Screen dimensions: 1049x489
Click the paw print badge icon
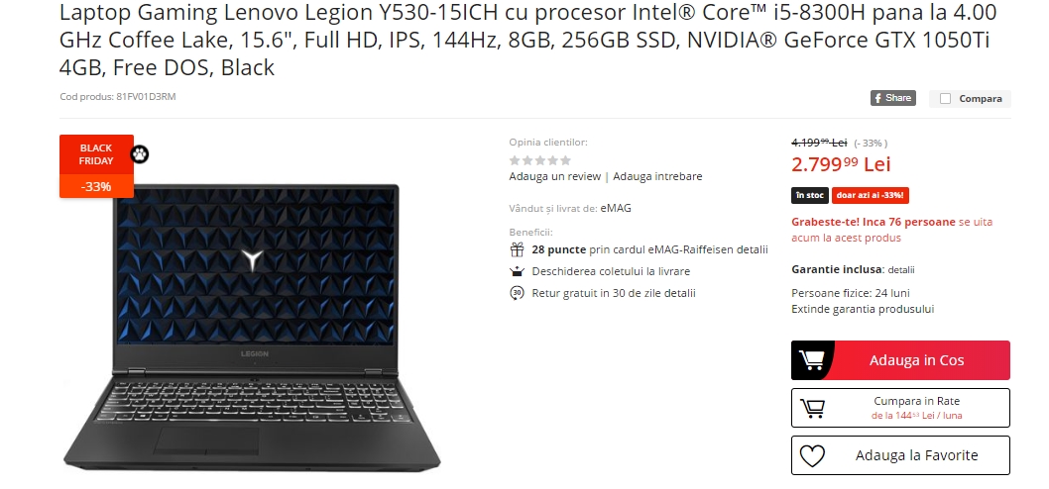(140, 154)
